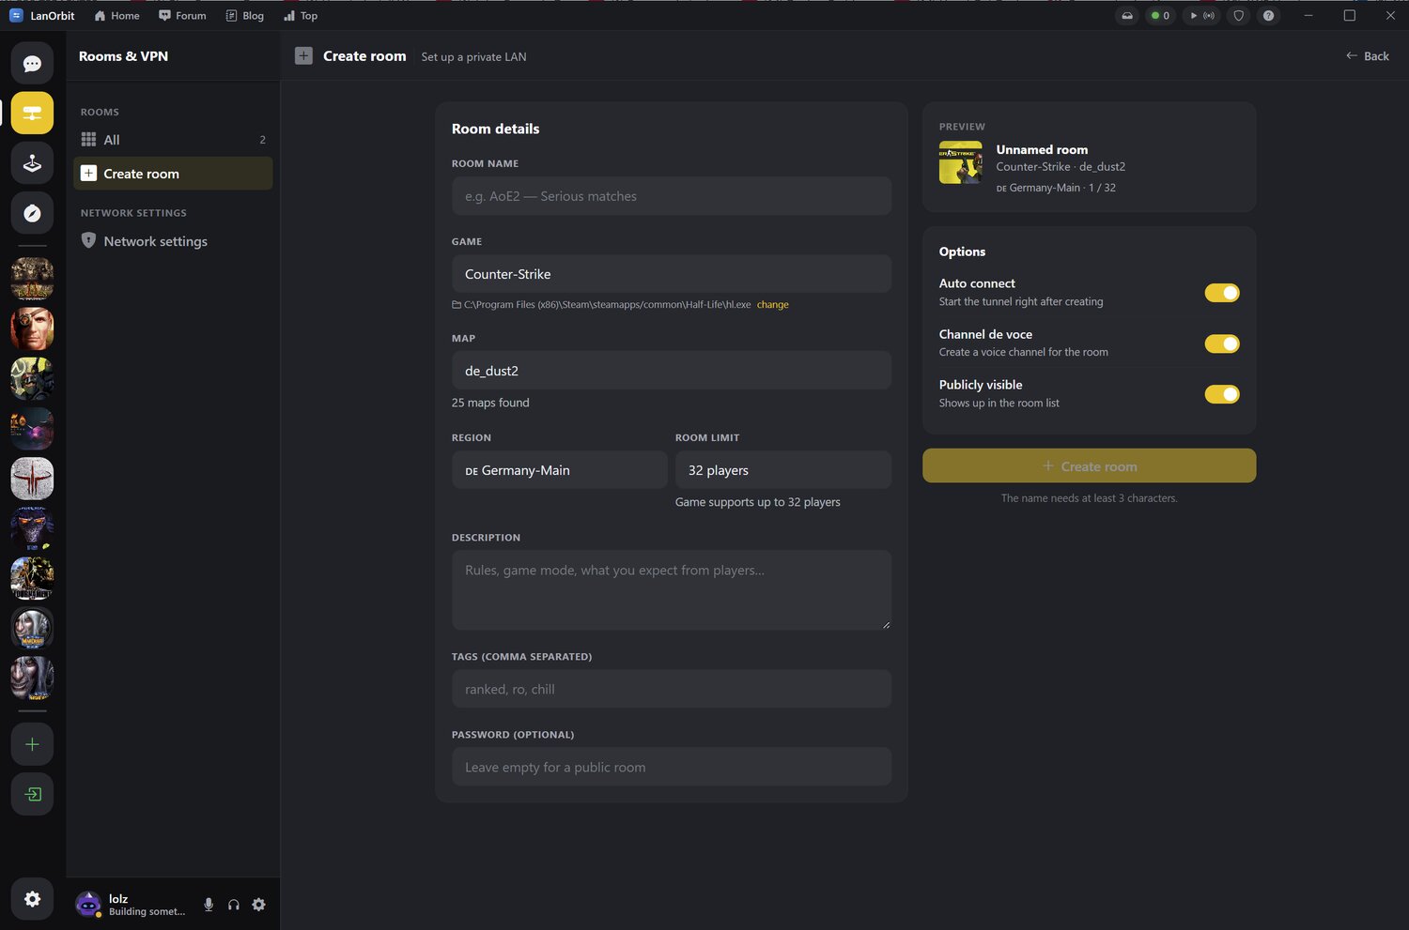Screen dimensions: 1409x930
Task: Open the help question mark icon
Action: coord(1269,15)
